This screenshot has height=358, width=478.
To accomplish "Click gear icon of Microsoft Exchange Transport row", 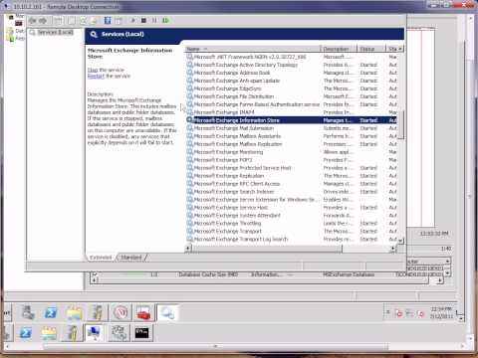I will pyautogui.click(x=189, y=231).
